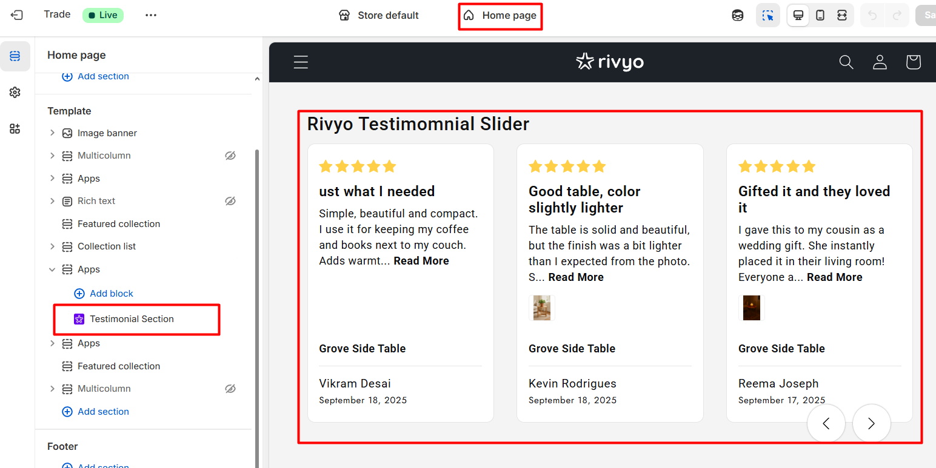Click the stars on 'Good table' review
Image resolution: width=936 pixels, height=468 pixels.
pos(567,166)
